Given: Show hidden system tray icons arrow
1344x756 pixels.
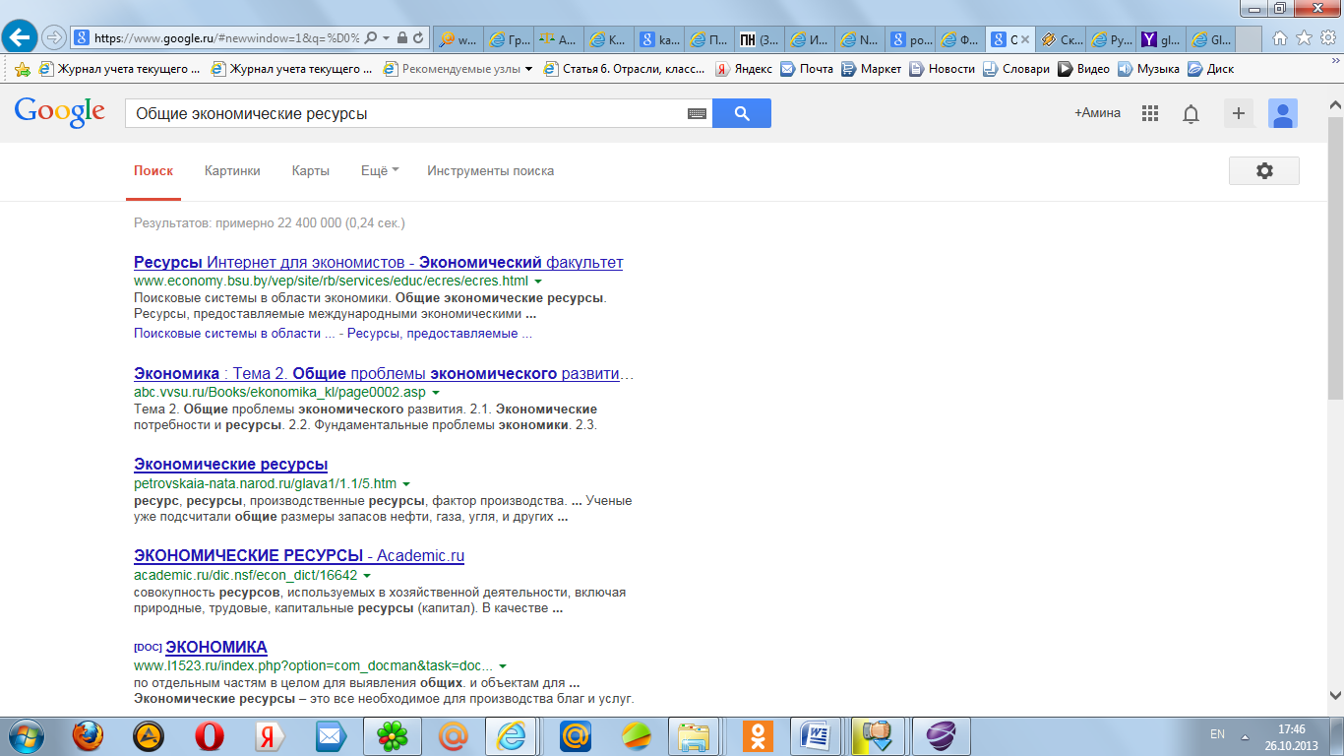Looking at the screenshot, I should click(x=1245, y=735).
